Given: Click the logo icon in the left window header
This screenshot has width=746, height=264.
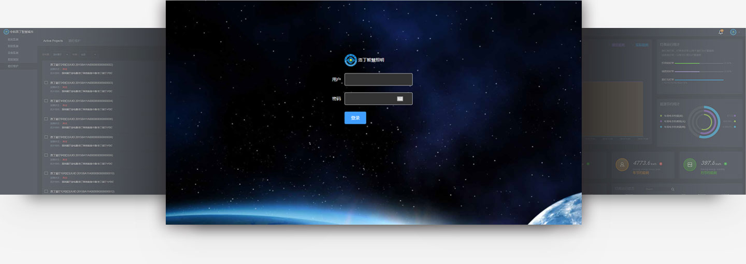Looking at the screenshot, I should [x=6, y=32].
